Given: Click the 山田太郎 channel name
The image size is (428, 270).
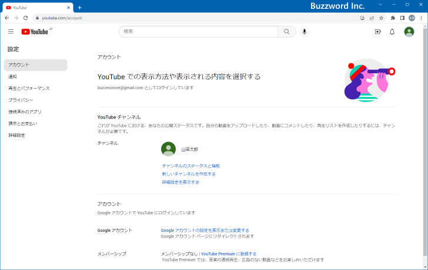Looking at the screenshot, I should pos(190,150).
